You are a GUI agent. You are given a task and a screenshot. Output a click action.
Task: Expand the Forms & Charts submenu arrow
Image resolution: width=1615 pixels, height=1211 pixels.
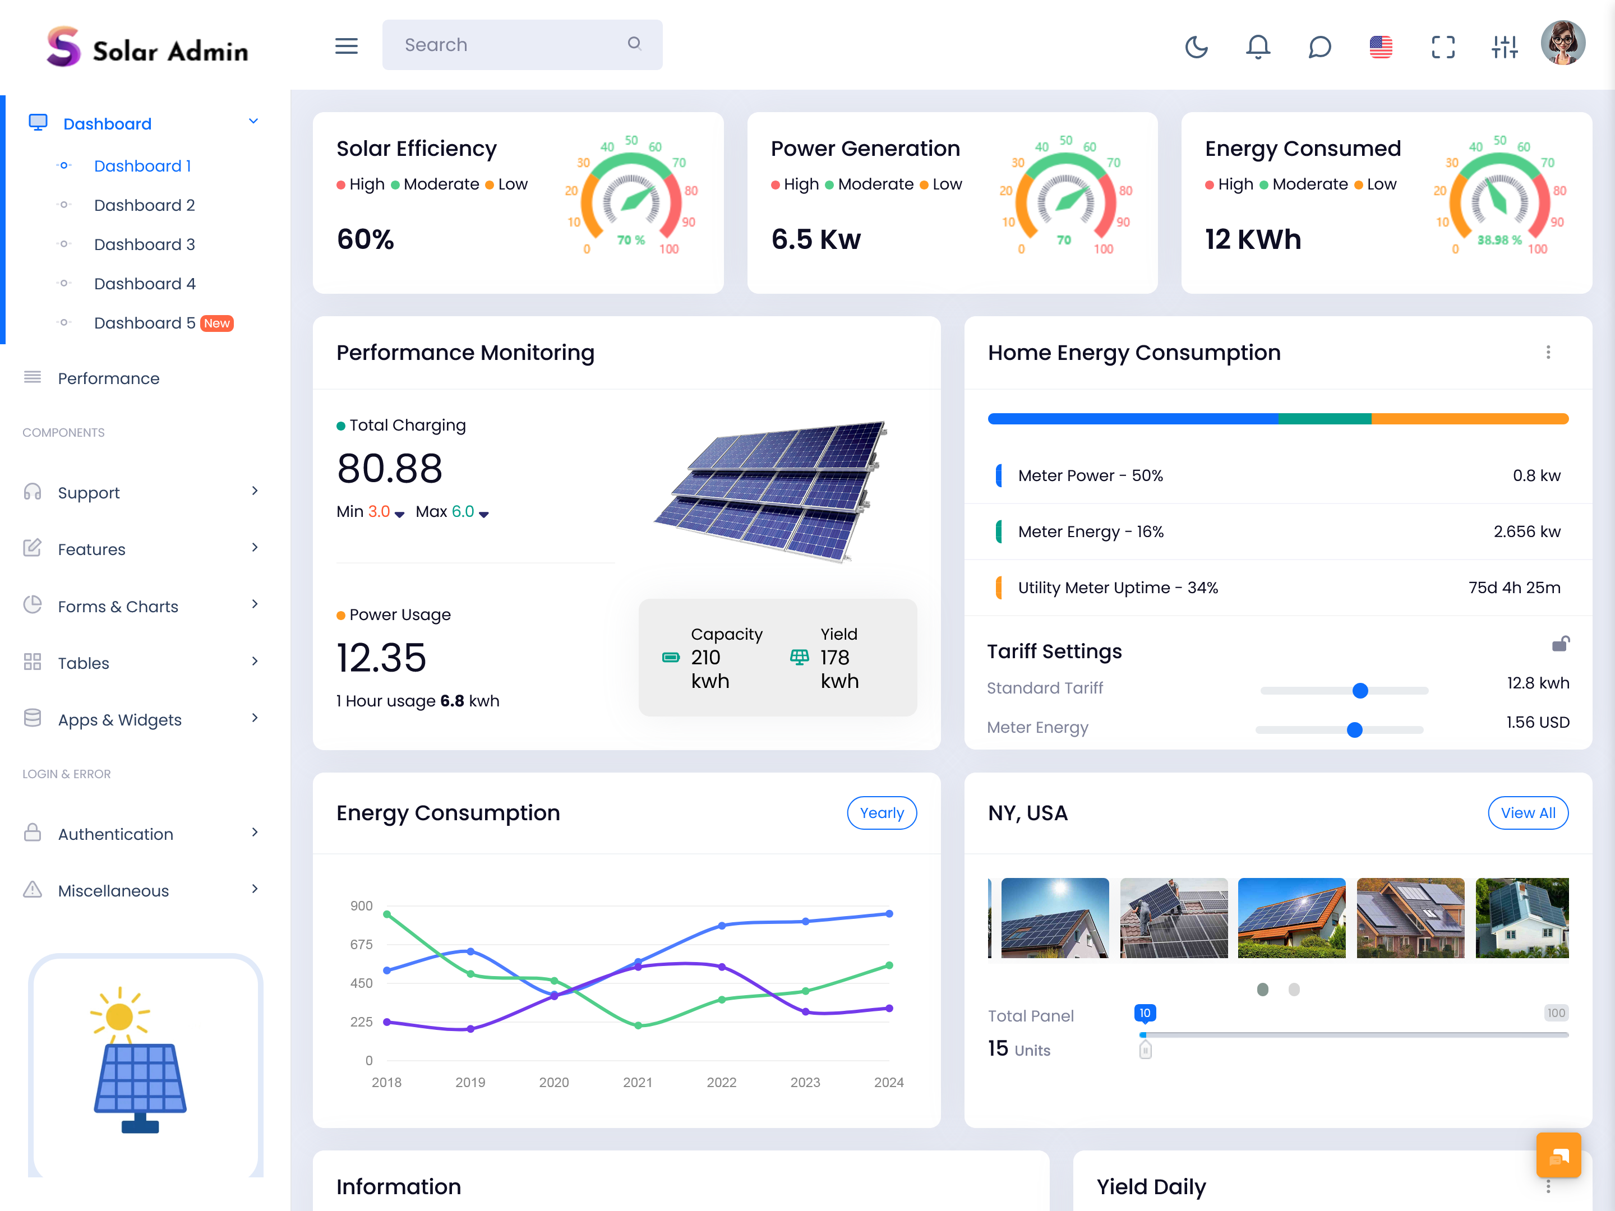tap(255, 604)
